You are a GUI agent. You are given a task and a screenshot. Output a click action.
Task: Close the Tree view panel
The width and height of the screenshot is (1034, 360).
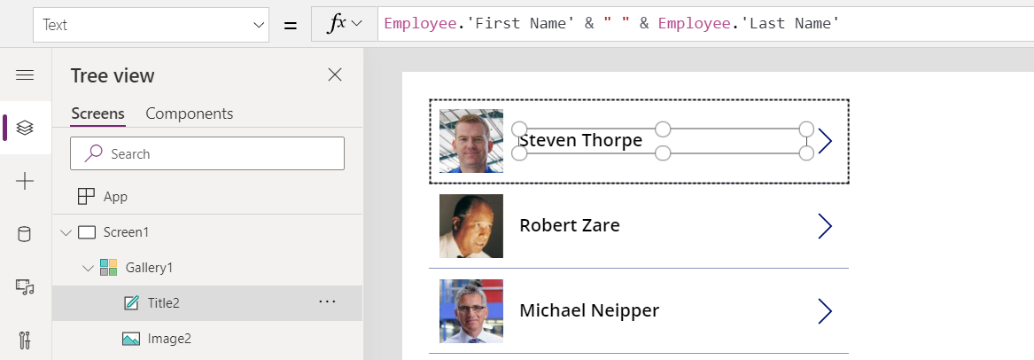pyautogui.click(x=335, y=75)
